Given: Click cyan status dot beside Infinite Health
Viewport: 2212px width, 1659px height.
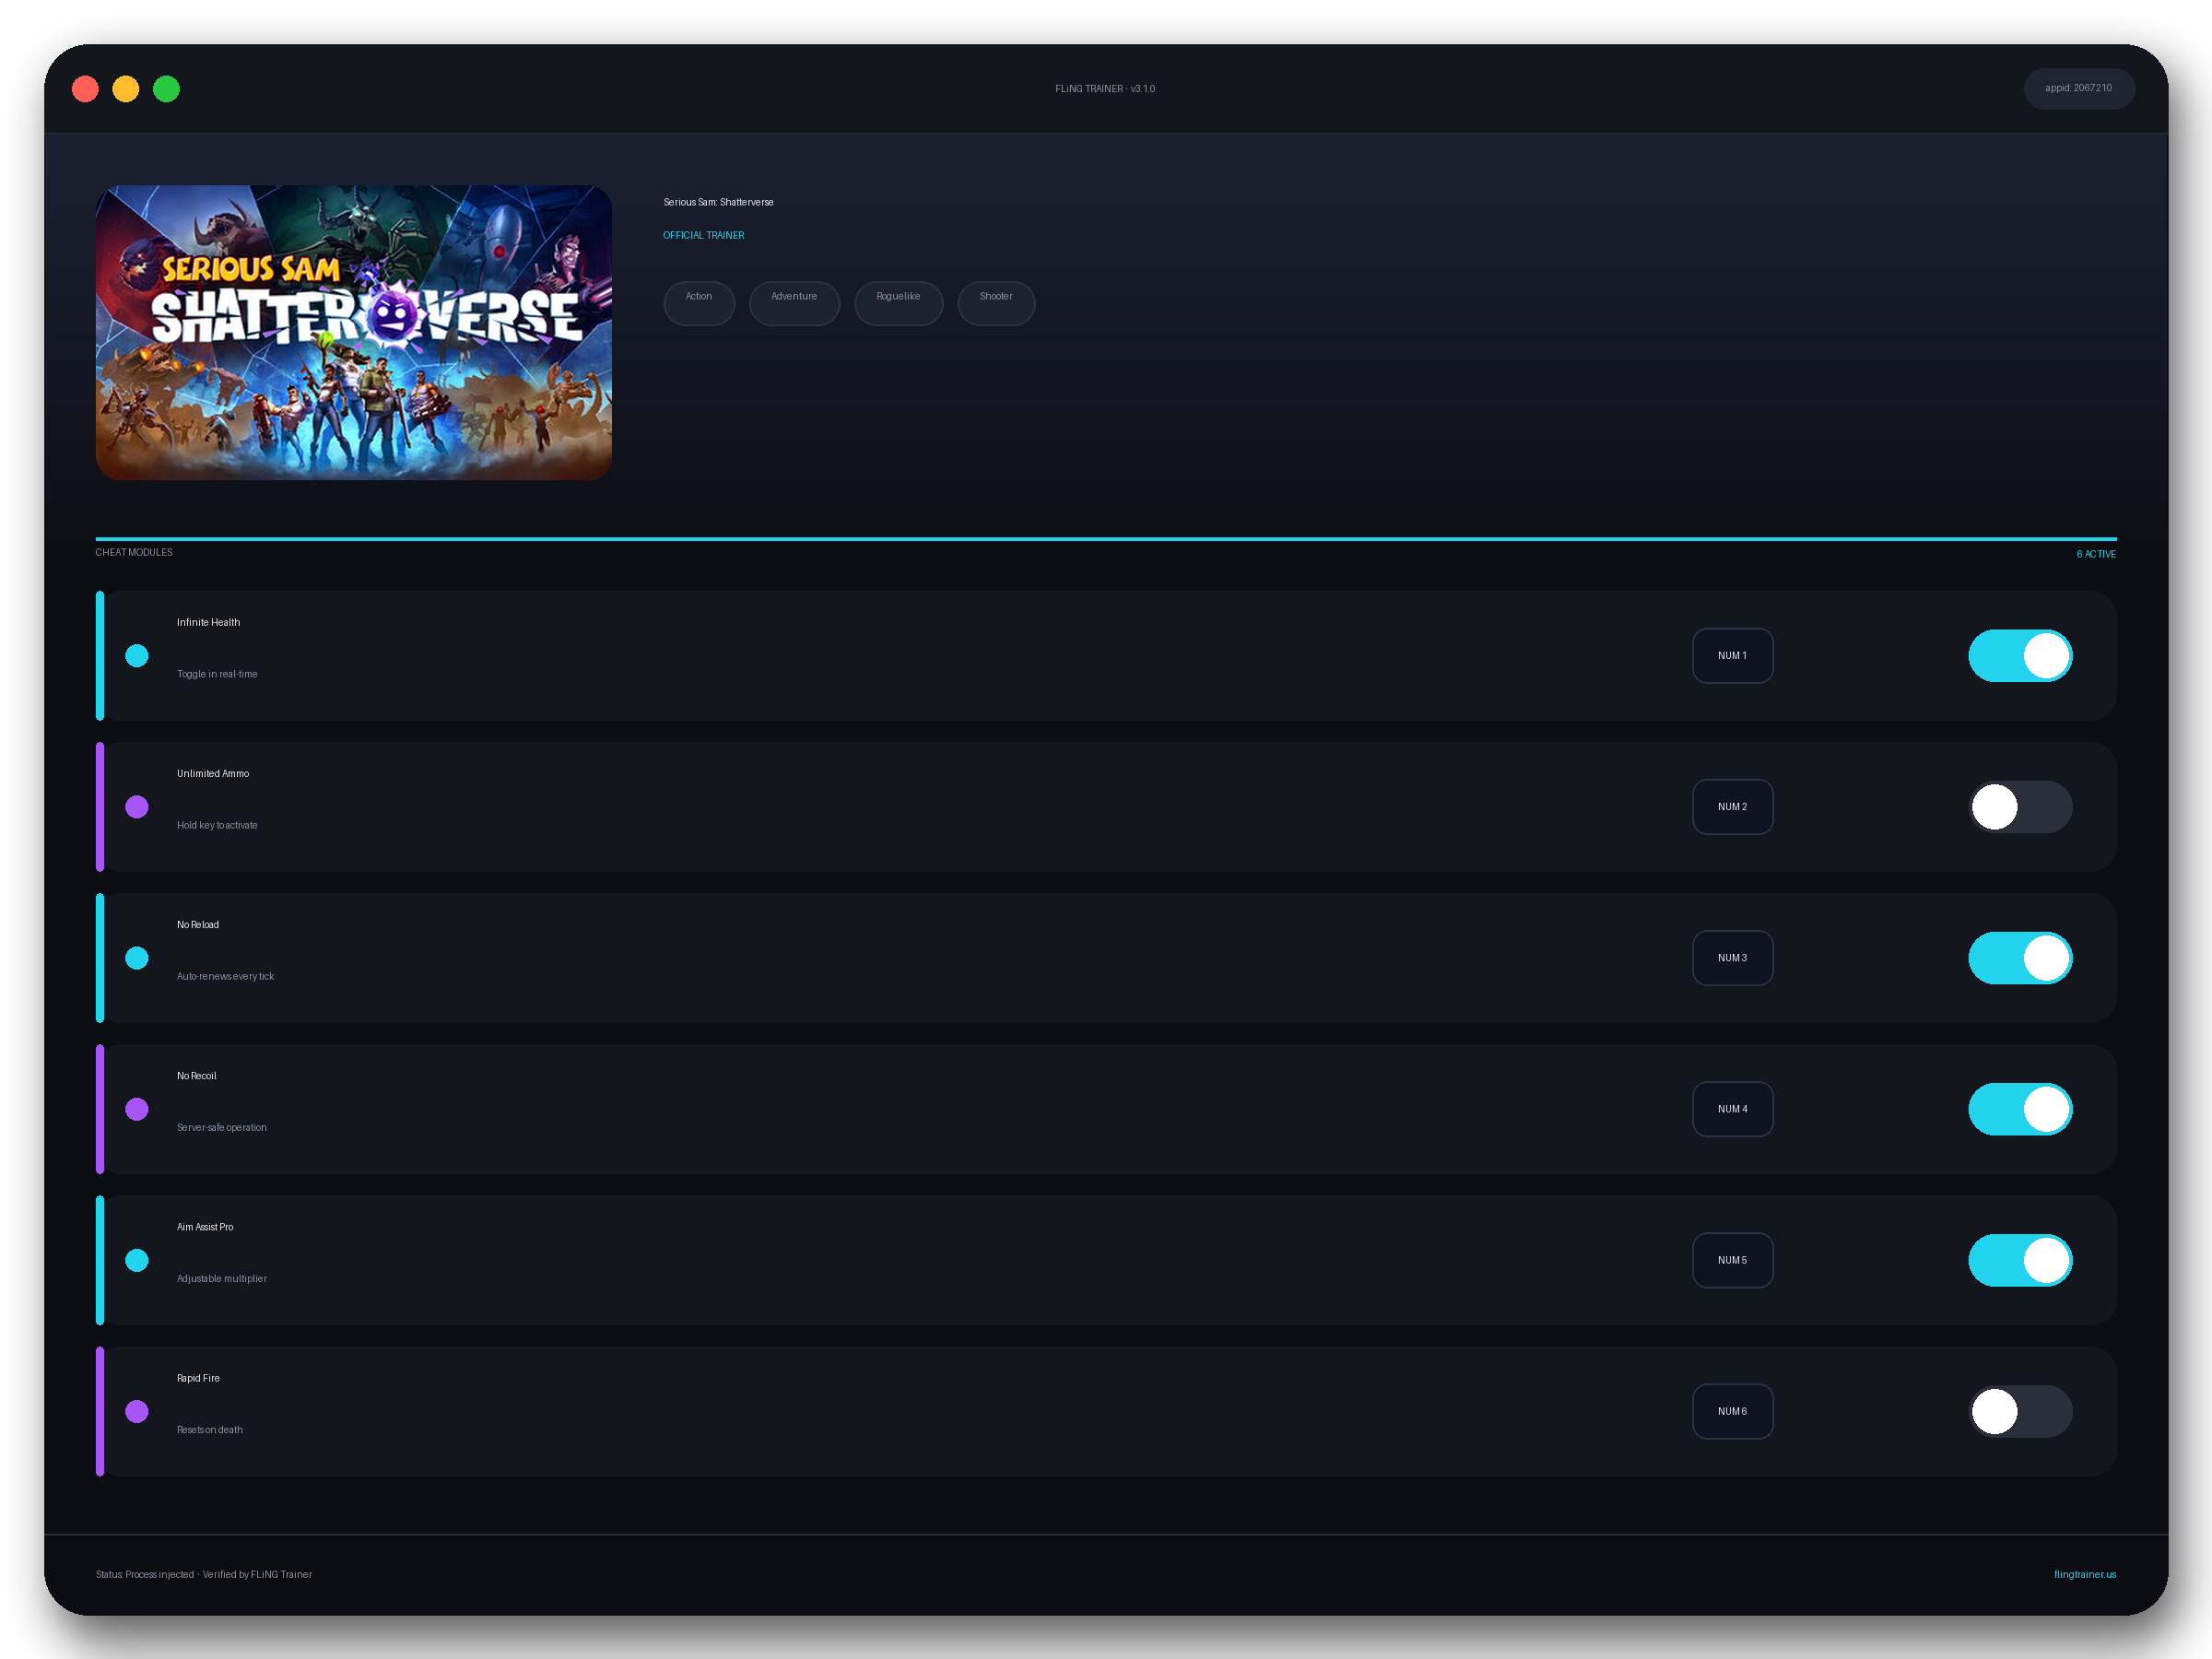Looking at the screenshot, I should pos(137,656).
